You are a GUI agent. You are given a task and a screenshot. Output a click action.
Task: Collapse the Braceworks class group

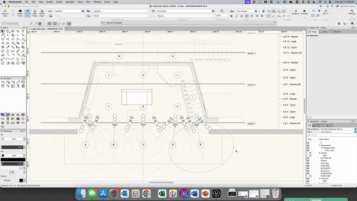point(320,145)
